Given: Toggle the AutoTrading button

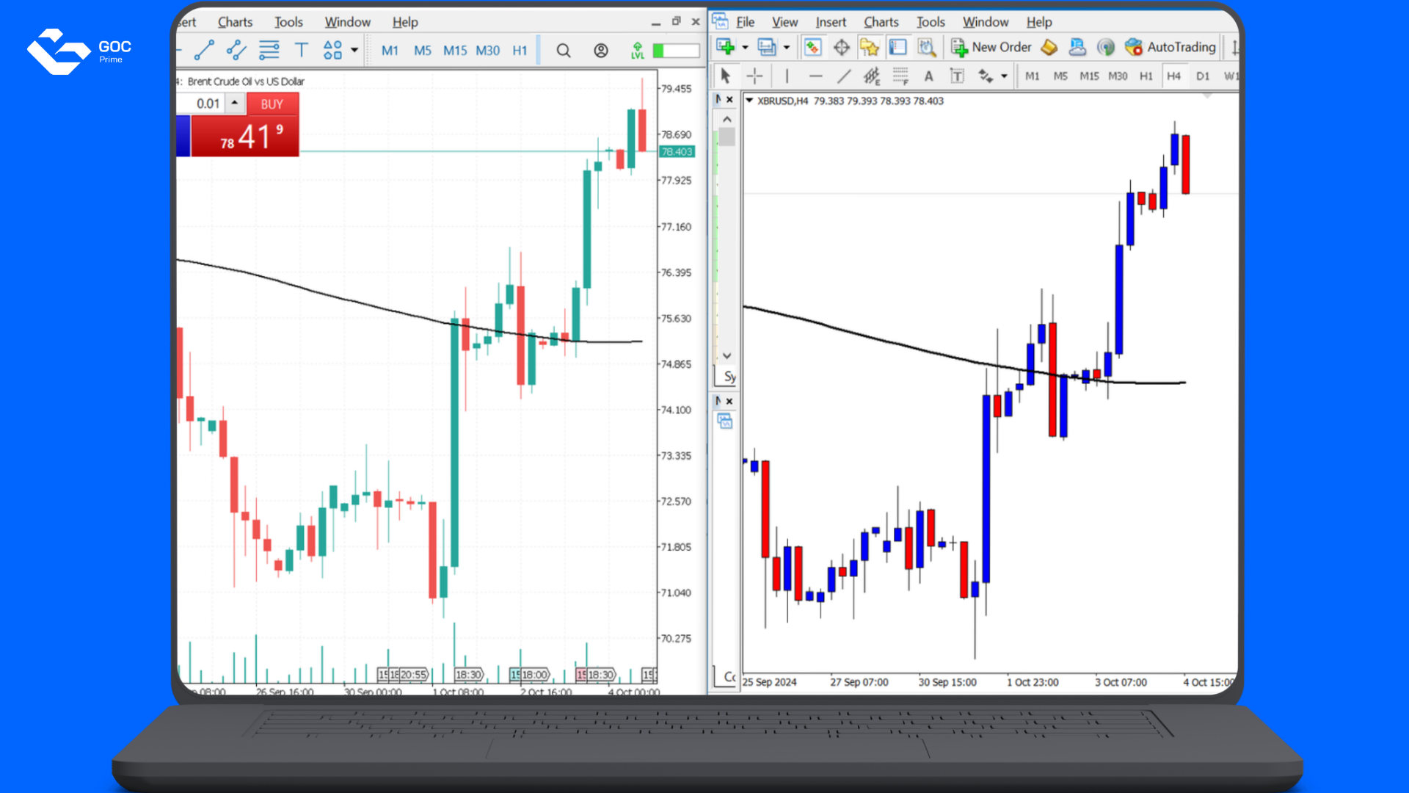Looking at the screenshot, I should tap(1170, 48).
